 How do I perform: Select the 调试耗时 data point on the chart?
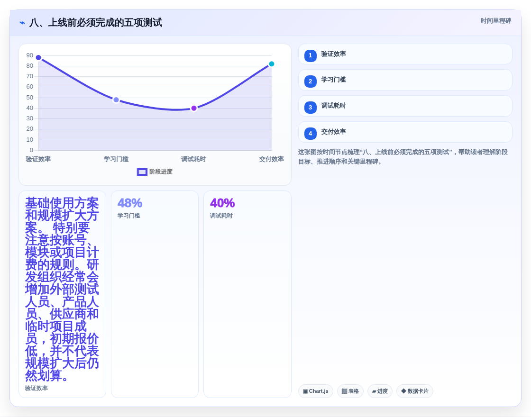[194, 109]
